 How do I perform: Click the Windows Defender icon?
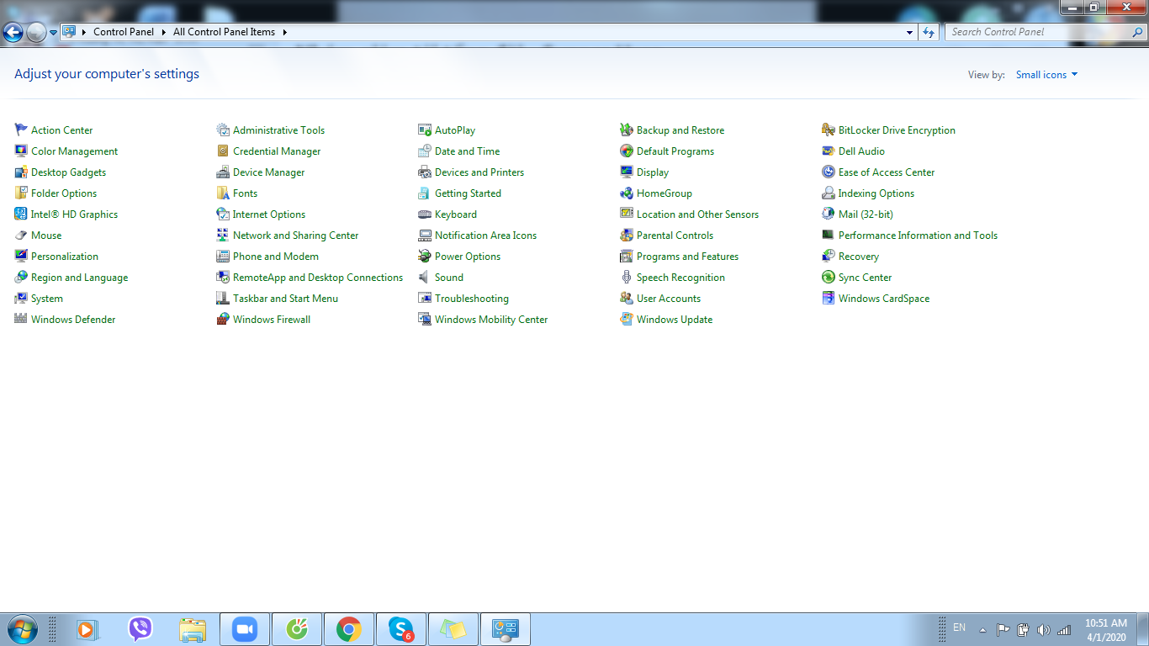21,319
